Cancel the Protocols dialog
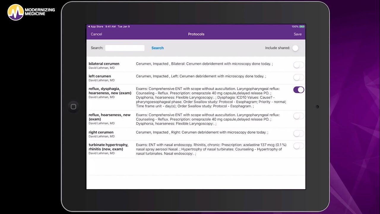 (x=96, y=34)
